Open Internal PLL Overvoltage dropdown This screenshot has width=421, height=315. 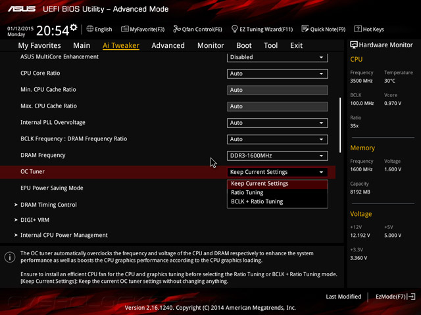click(x=278, y=123)
